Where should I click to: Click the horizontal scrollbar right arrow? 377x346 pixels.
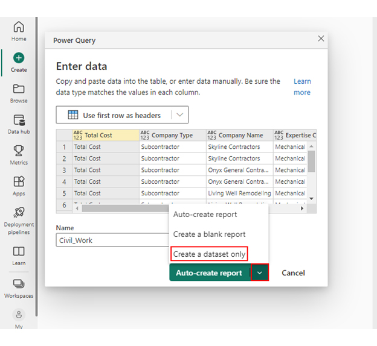(x=302, y=209)
